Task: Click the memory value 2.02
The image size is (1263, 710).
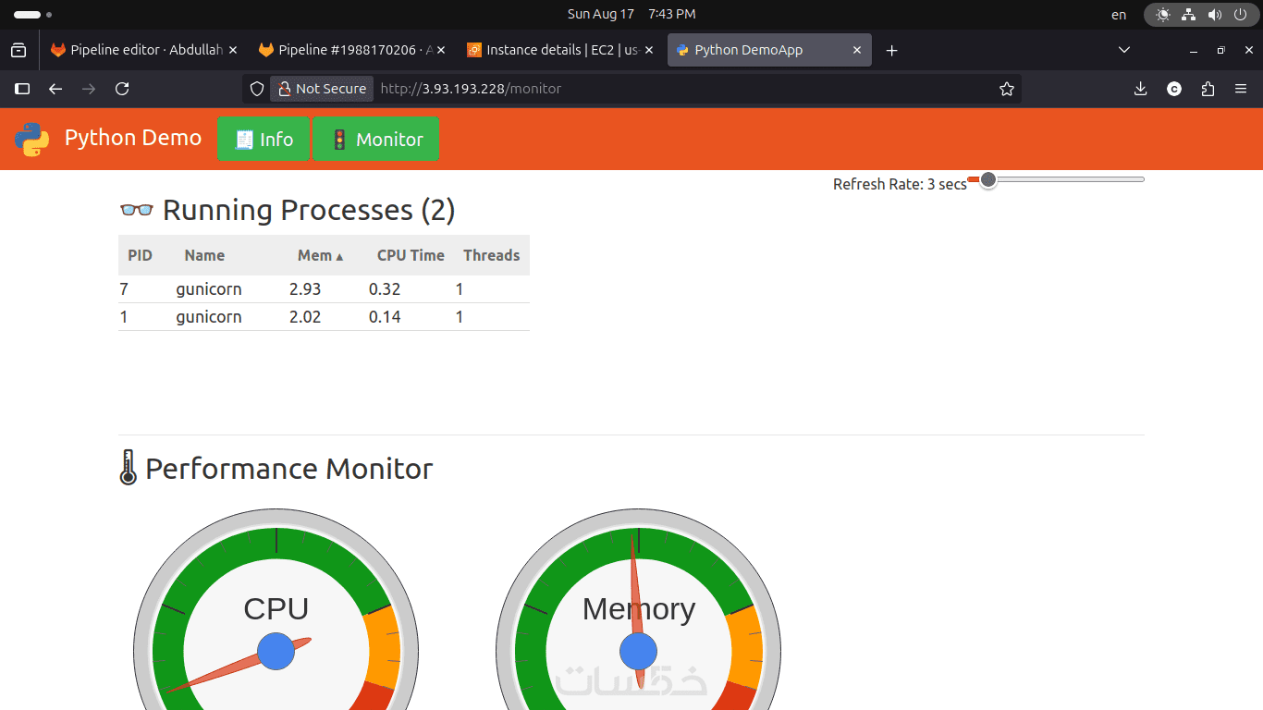Action: (x=305, y=317)
